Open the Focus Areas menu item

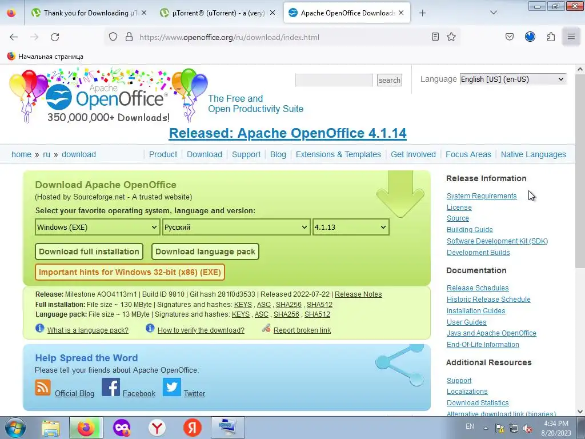tap(468, 154)
